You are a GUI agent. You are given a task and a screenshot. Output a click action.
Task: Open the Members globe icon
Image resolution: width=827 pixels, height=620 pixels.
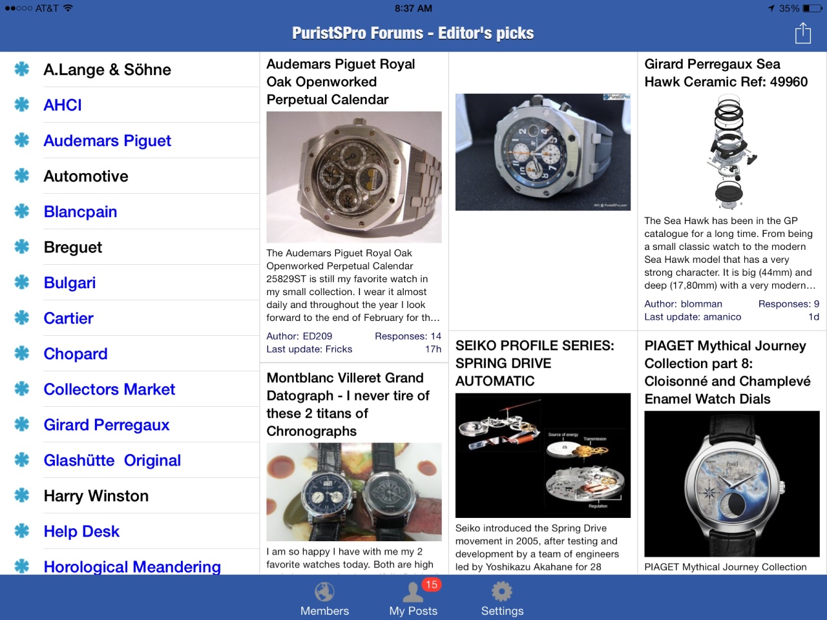(324, 592)
